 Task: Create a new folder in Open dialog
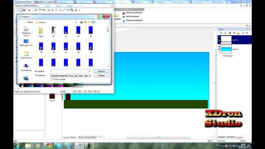pyautogui.click(x=89, y=22)
